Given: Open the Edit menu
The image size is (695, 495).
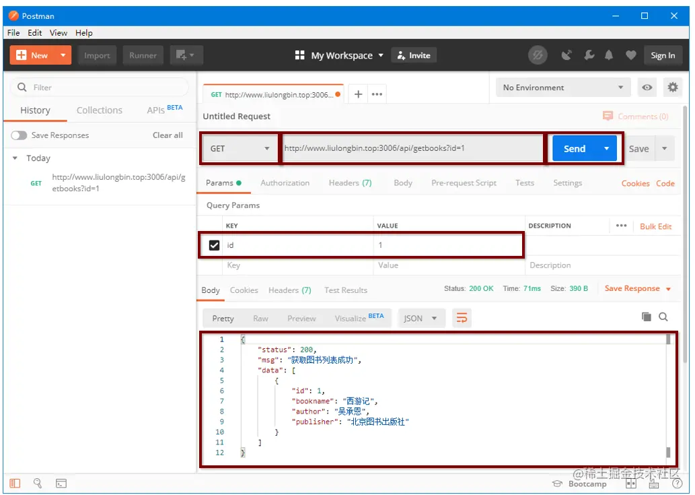Looking at the screenshot, I should tap(34, 33).
